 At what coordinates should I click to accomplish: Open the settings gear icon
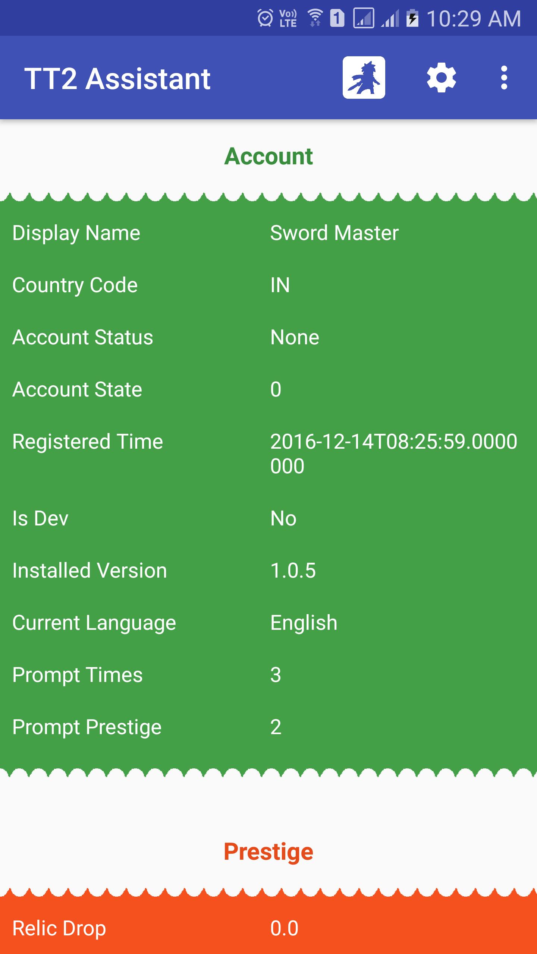441,78
